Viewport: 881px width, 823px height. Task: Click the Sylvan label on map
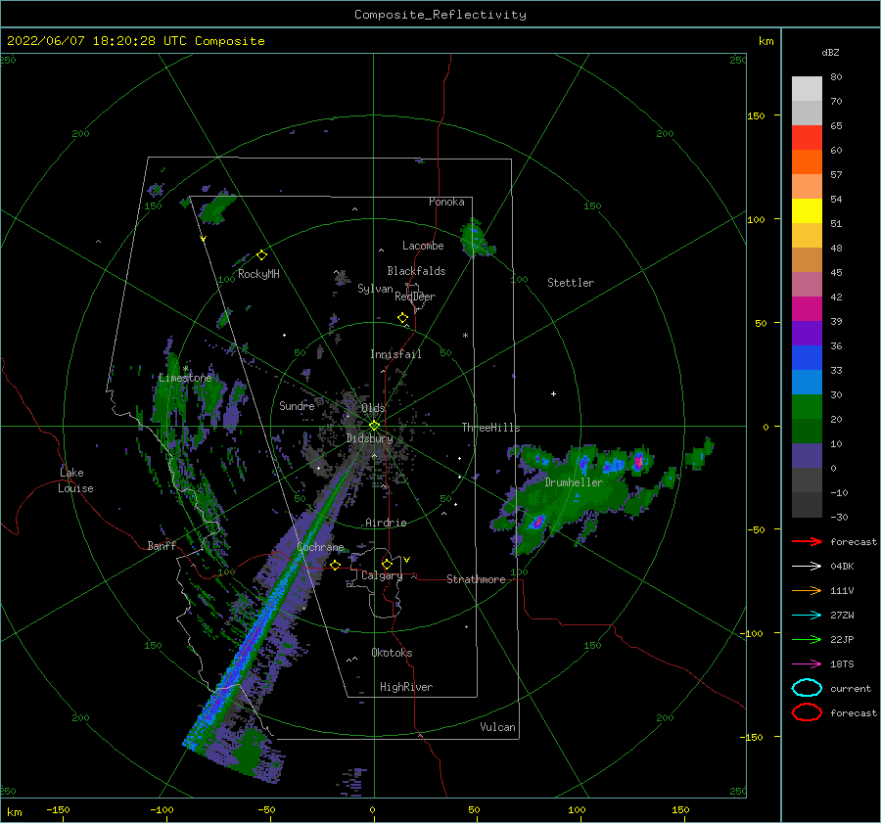click(375, 289)
